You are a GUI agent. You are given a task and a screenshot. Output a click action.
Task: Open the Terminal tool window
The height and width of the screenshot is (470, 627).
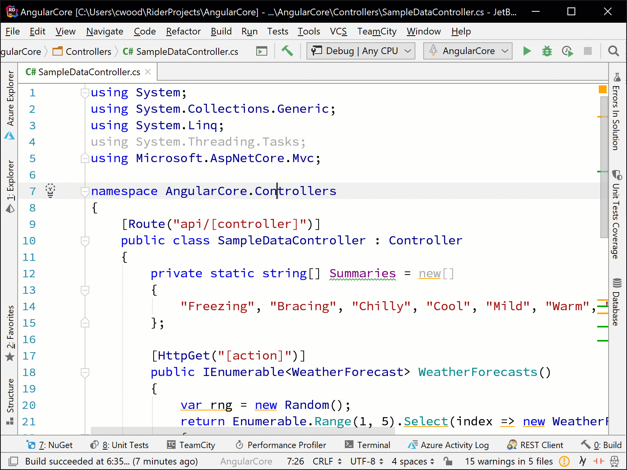pyautogui.click(x=368, y=445)
